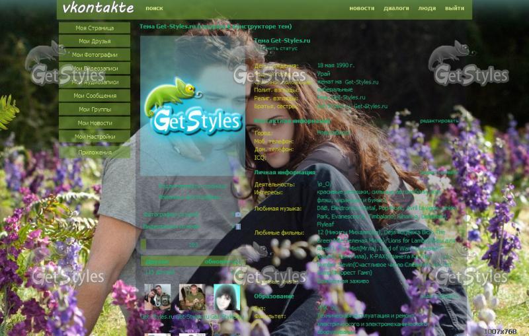Open Мои Группы in sidebar
529x336 pixels.
click(x=95, y=109)
